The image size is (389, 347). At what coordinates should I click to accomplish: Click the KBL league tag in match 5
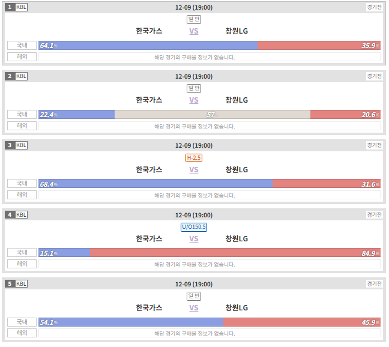coord(22,284)
